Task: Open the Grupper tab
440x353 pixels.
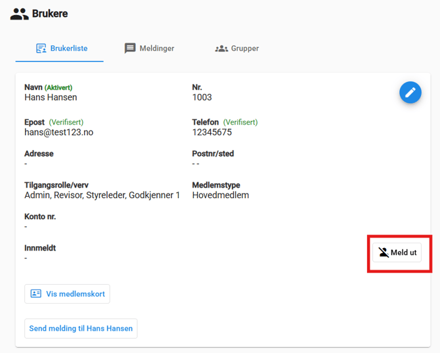Action: [x=244, y=49]
